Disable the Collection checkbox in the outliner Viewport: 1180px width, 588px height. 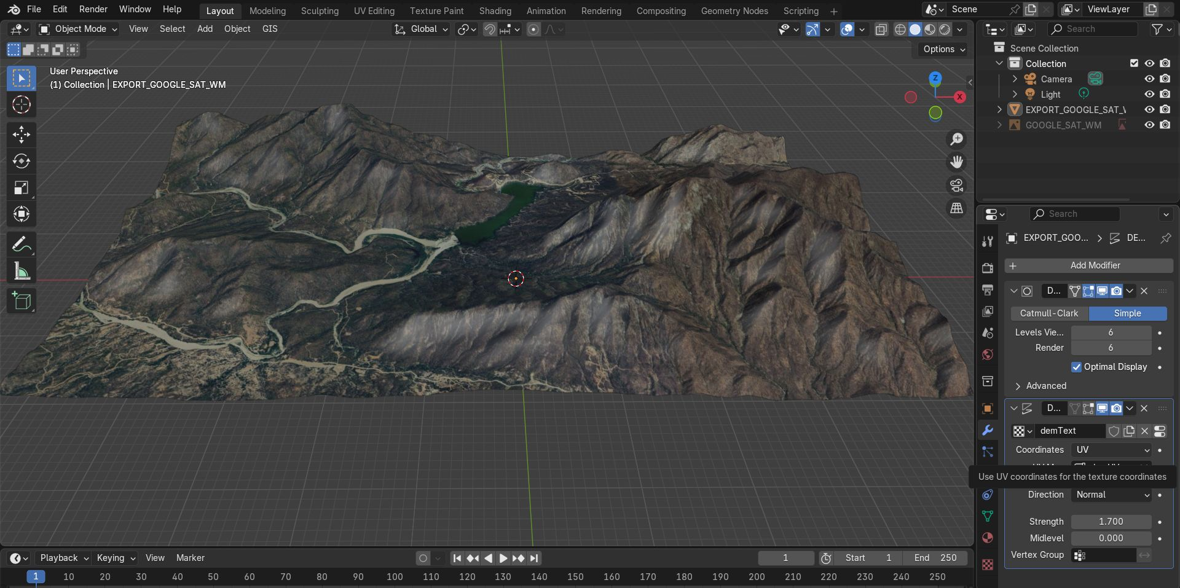click(1133, 63)
